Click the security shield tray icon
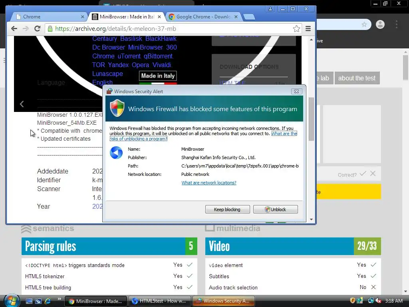 (x=352, y=301)
